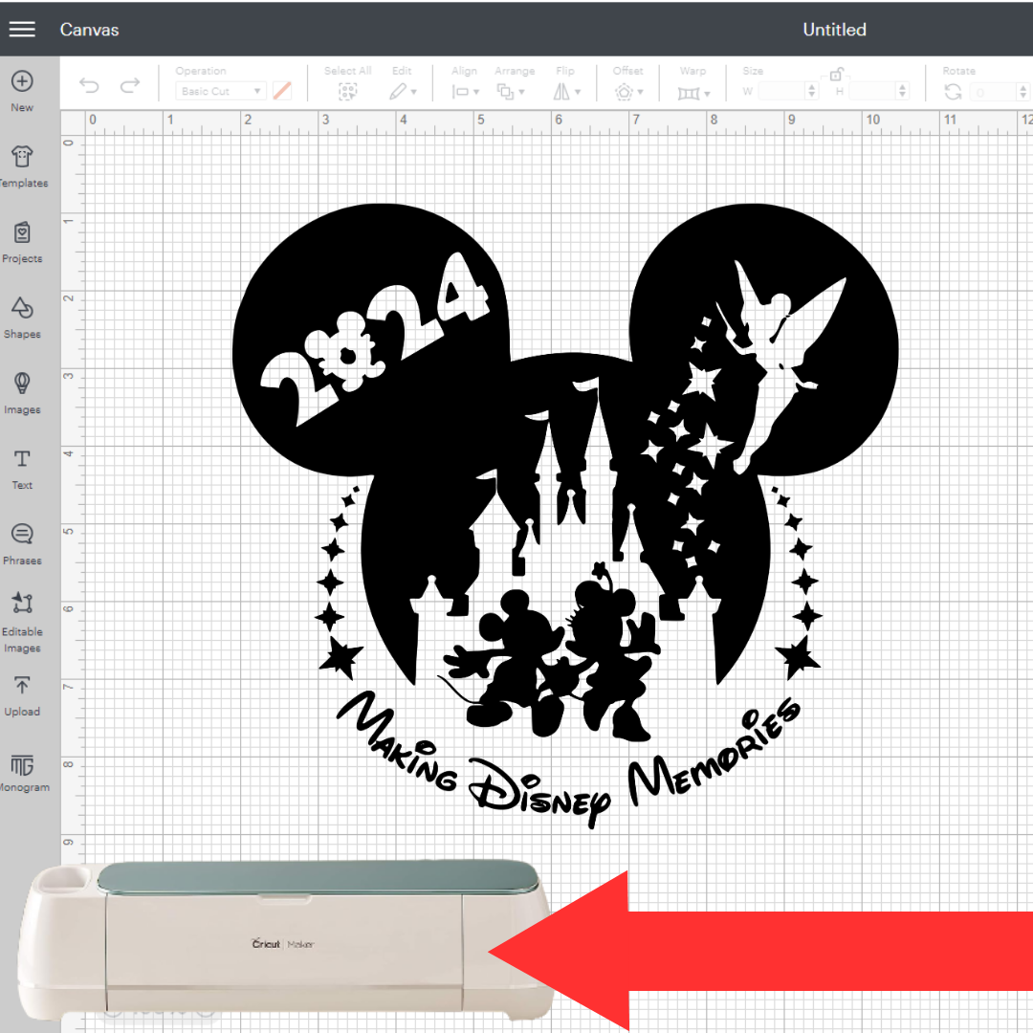Click the Height size input field
1033x1033 pixels.
point(873,91)
